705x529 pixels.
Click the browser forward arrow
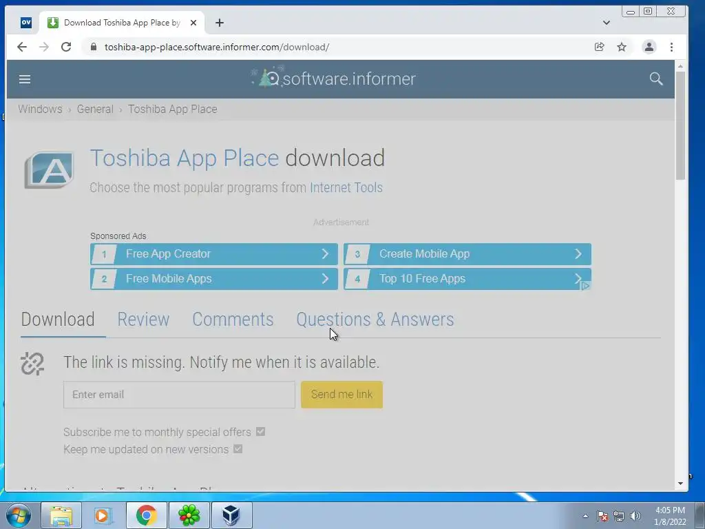coord(44,47)
